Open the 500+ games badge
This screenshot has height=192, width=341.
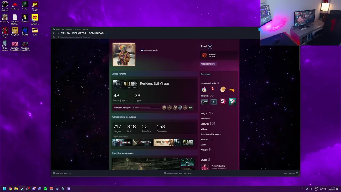(x=204, y=102)
